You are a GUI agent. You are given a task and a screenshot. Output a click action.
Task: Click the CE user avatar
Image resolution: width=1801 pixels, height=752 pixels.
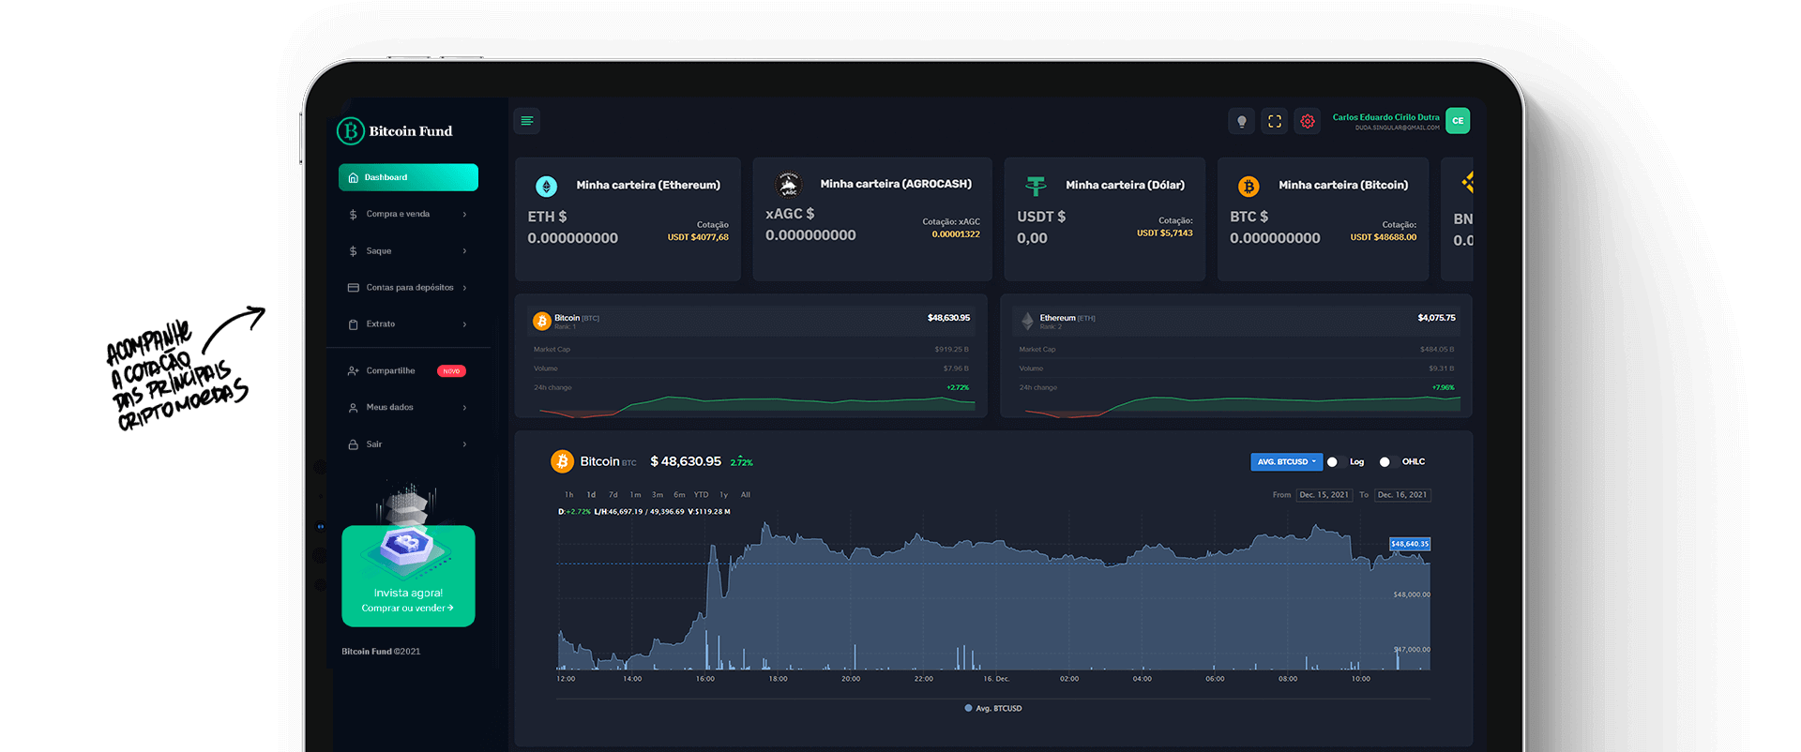1457,121
